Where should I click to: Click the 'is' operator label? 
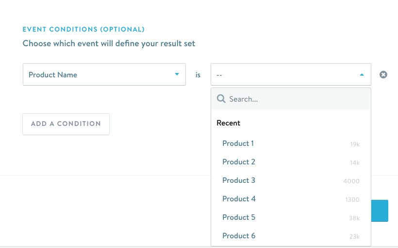198,75
